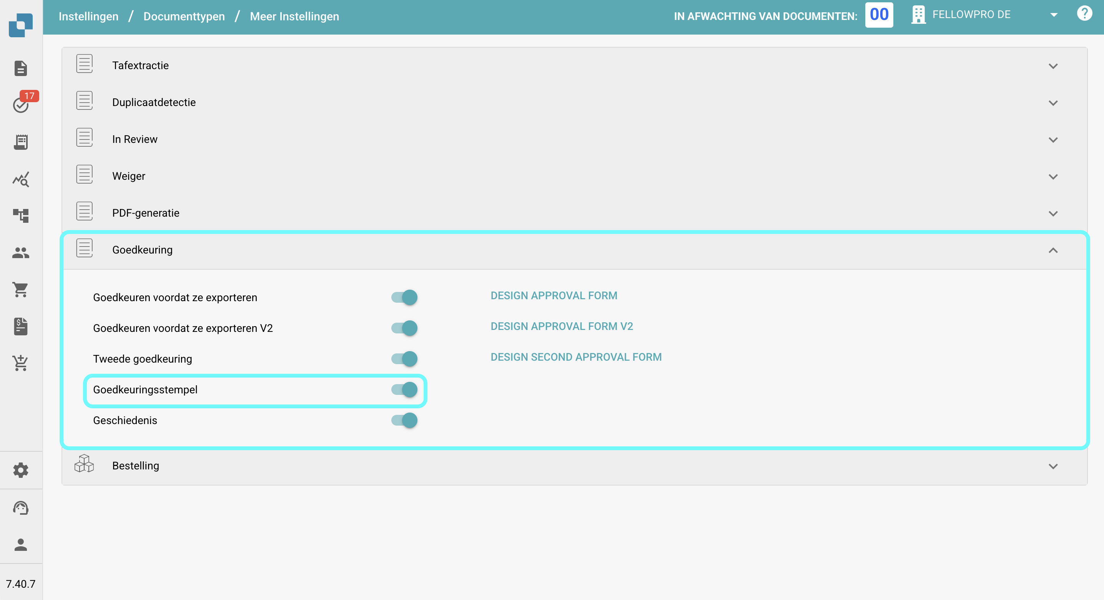The height and width of the screenshot is (600, 1104).
Task: Open DESIGN SECOND APPROVAL FORM link
Action: pyautogui.click(x=575, y=357)
